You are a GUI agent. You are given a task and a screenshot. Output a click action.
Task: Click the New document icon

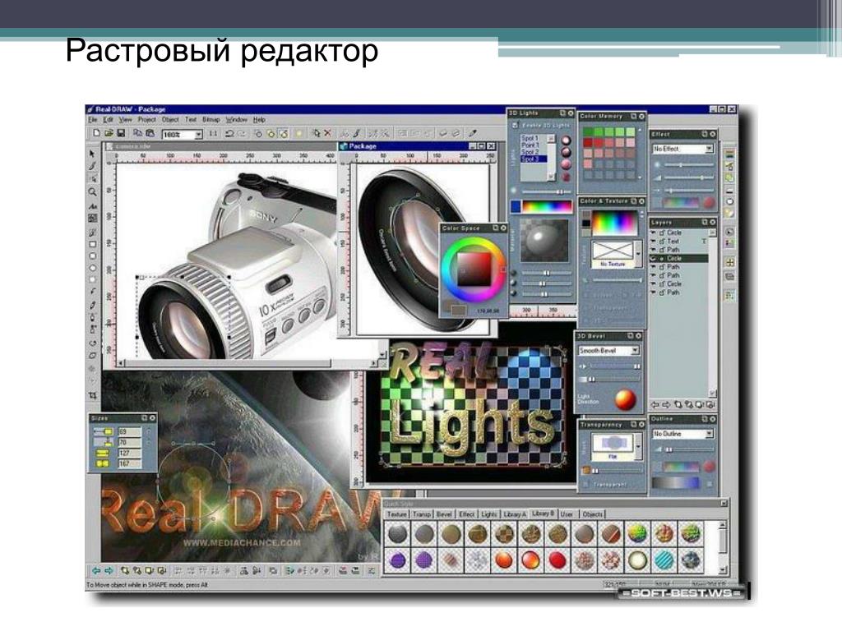coord(96,133)
